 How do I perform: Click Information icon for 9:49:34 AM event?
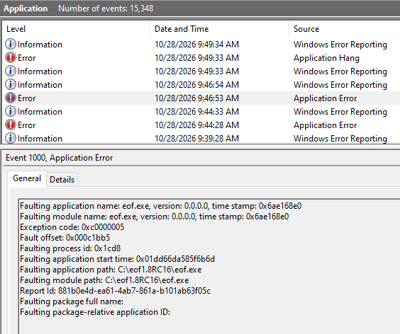[11, 44]
